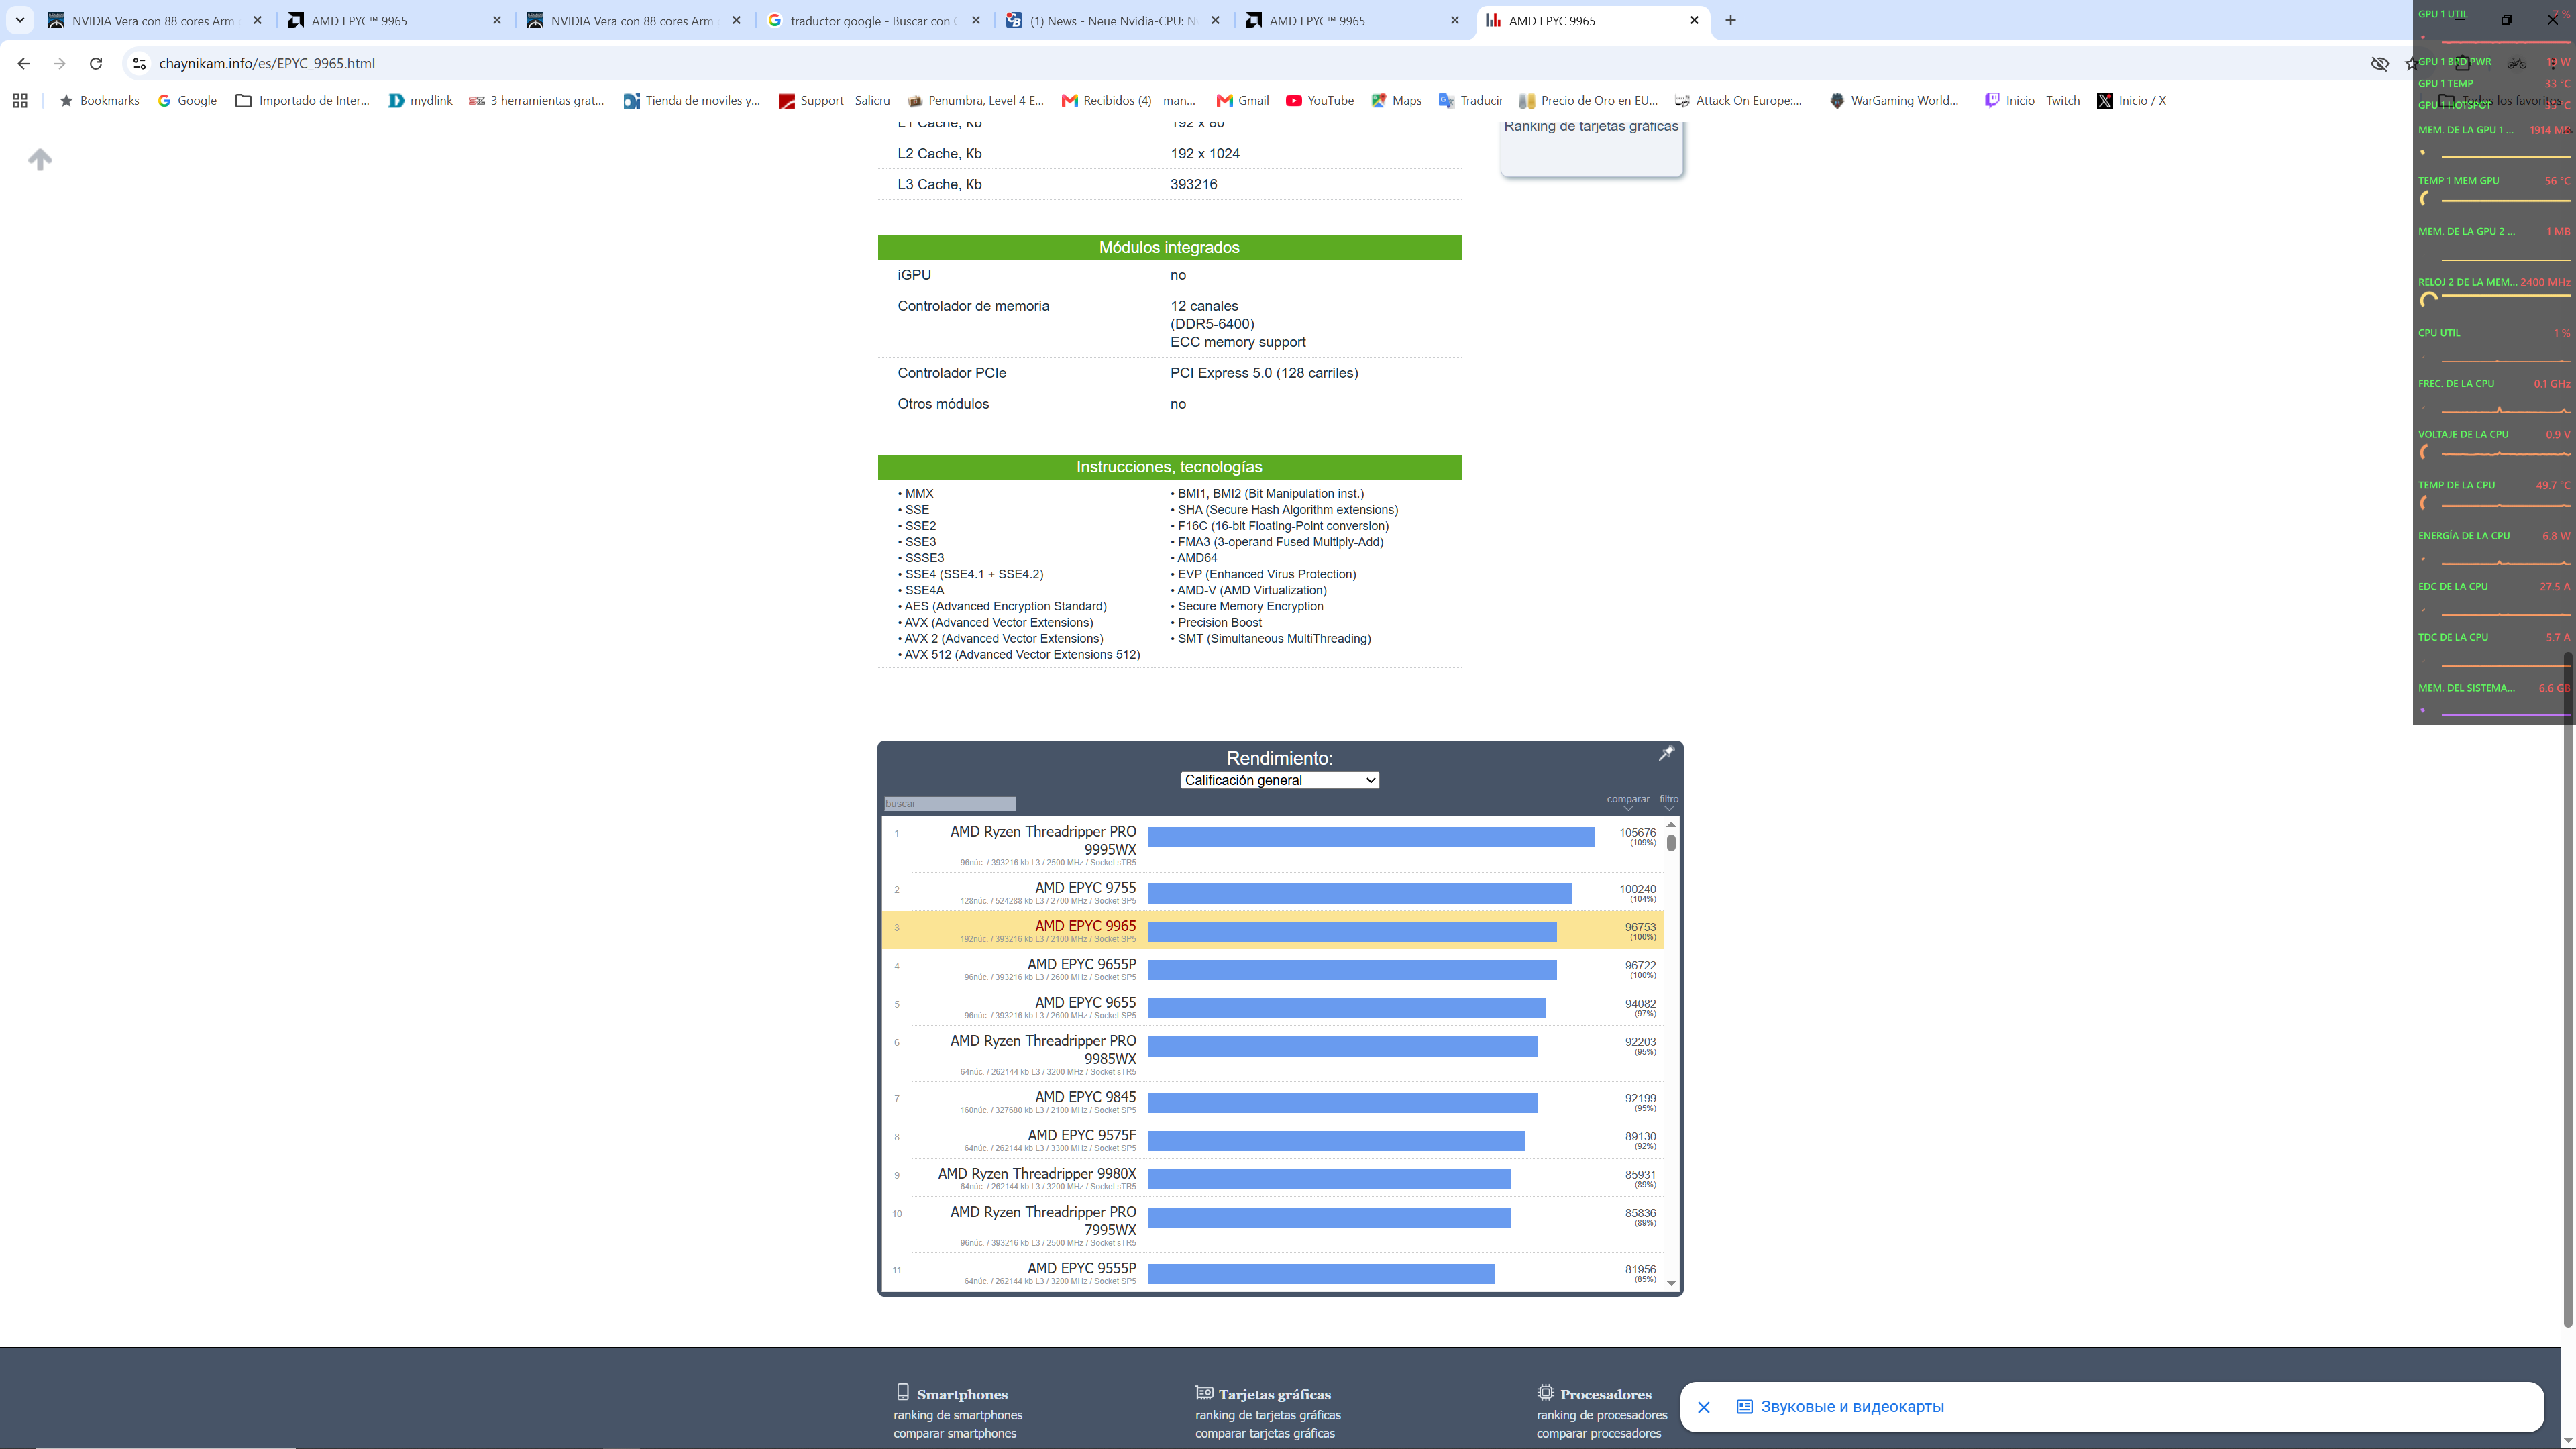
Task: Click the scroll-to-top arrow on the page
Action: tap(40, 159)
